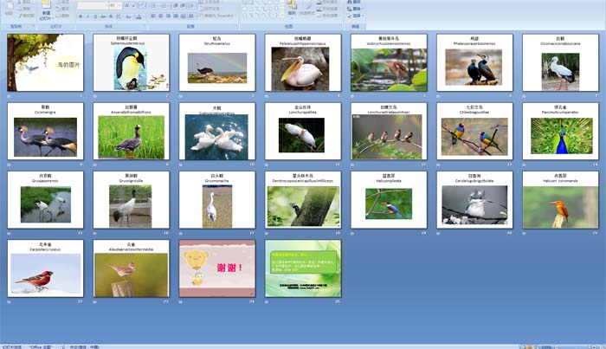The height and width of the screenshot is (349, 606).
Task: Select the penguin slide thumbnail
Action: pyautogui.click(x=132, y=63)
